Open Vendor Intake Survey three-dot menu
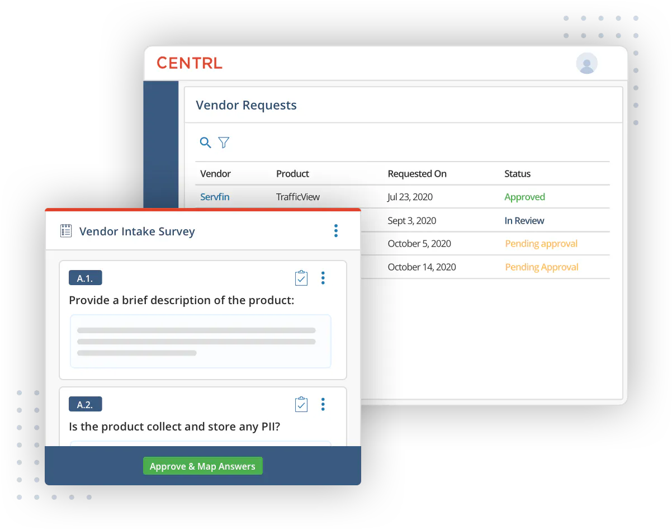 (335, 231)
